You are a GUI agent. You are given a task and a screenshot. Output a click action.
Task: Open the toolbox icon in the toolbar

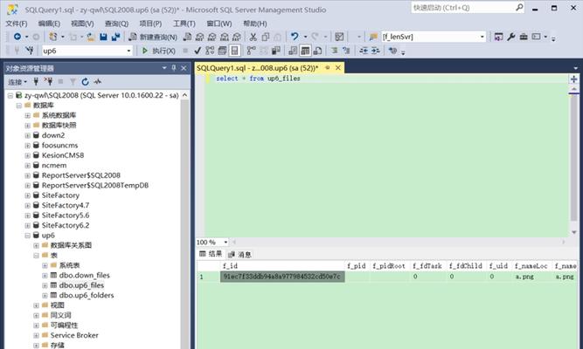[x=524, y=37]
